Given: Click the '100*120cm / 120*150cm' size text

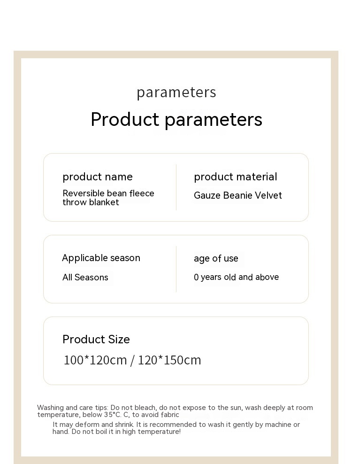Looking at the screenshot, I should 132,360.
